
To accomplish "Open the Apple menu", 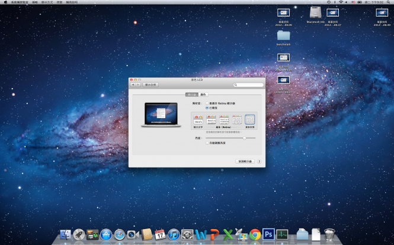I will pos(5,2).
